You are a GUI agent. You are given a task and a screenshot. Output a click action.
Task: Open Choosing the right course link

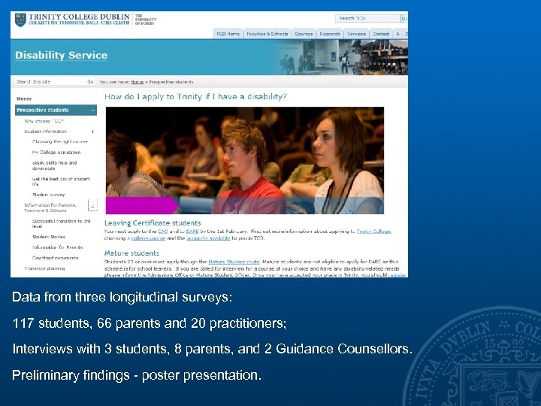pyautogui.click(x=60, y=142)
